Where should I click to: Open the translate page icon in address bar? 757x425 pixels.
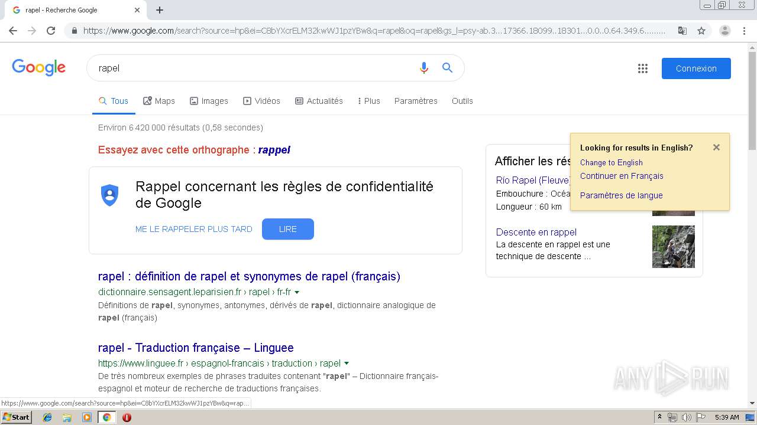(682, 31)
